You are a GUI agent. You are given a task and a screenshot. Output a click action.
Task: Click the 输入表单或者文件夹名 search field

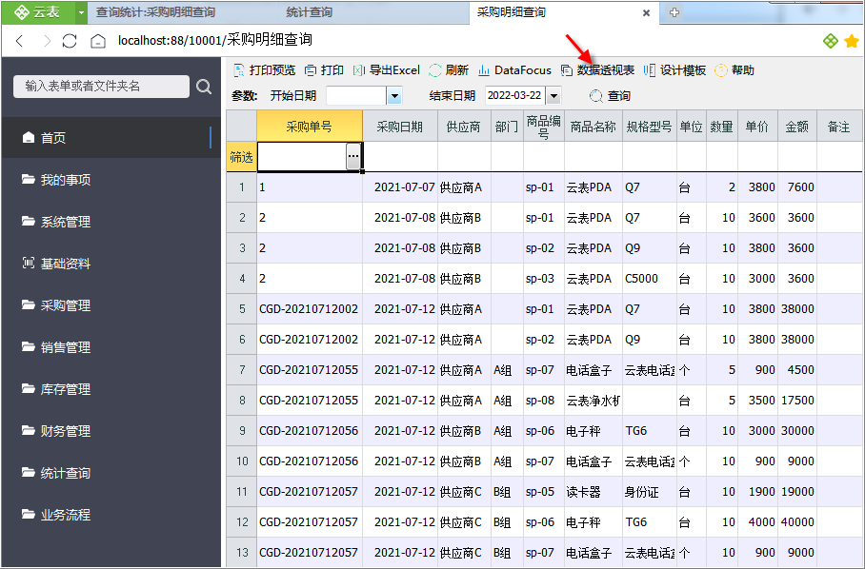[x=101, y=87]
